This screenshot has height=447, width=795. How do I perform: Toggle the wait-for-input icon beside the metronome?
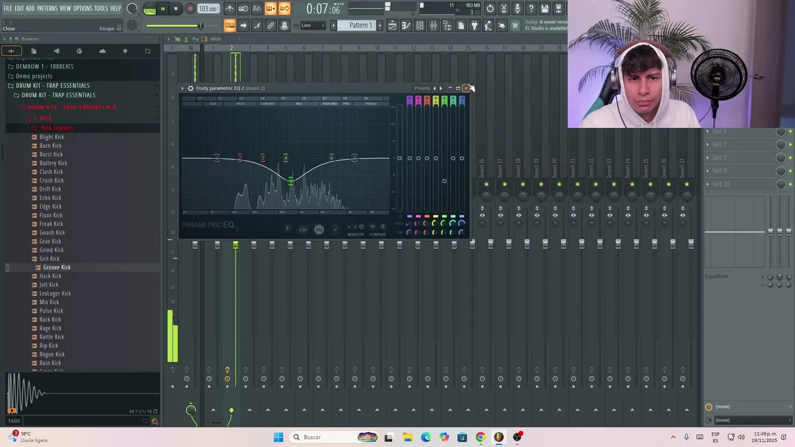point(243,9)
